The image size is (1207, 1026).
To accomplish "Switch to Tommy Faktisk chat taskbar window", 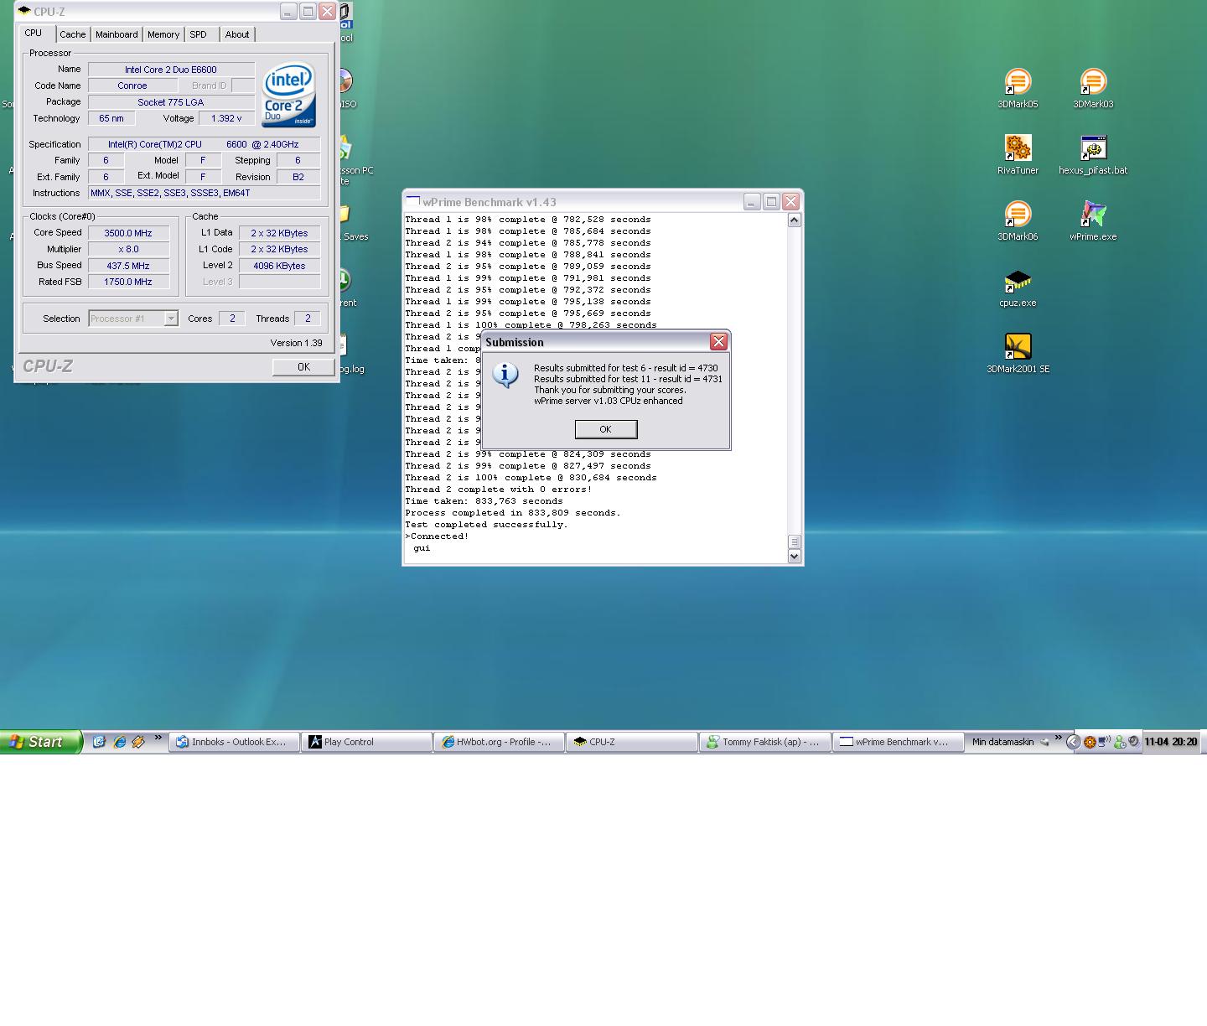I will click(x=764, y=742).
